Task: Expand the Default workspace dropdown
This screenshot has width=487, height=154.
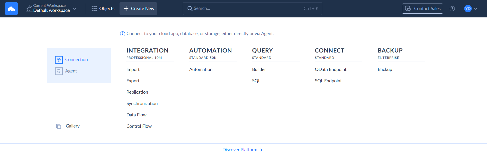Action: (x=75, y=9)
